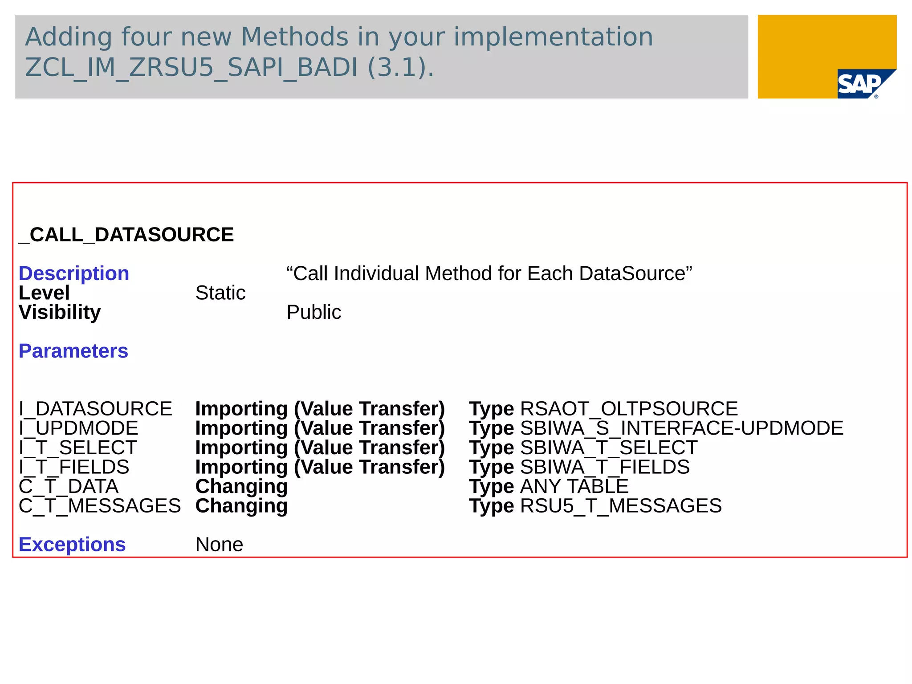Screen dimensions: 912x684
Task: Select the Visibility label
Action: (x=60, y=312)
